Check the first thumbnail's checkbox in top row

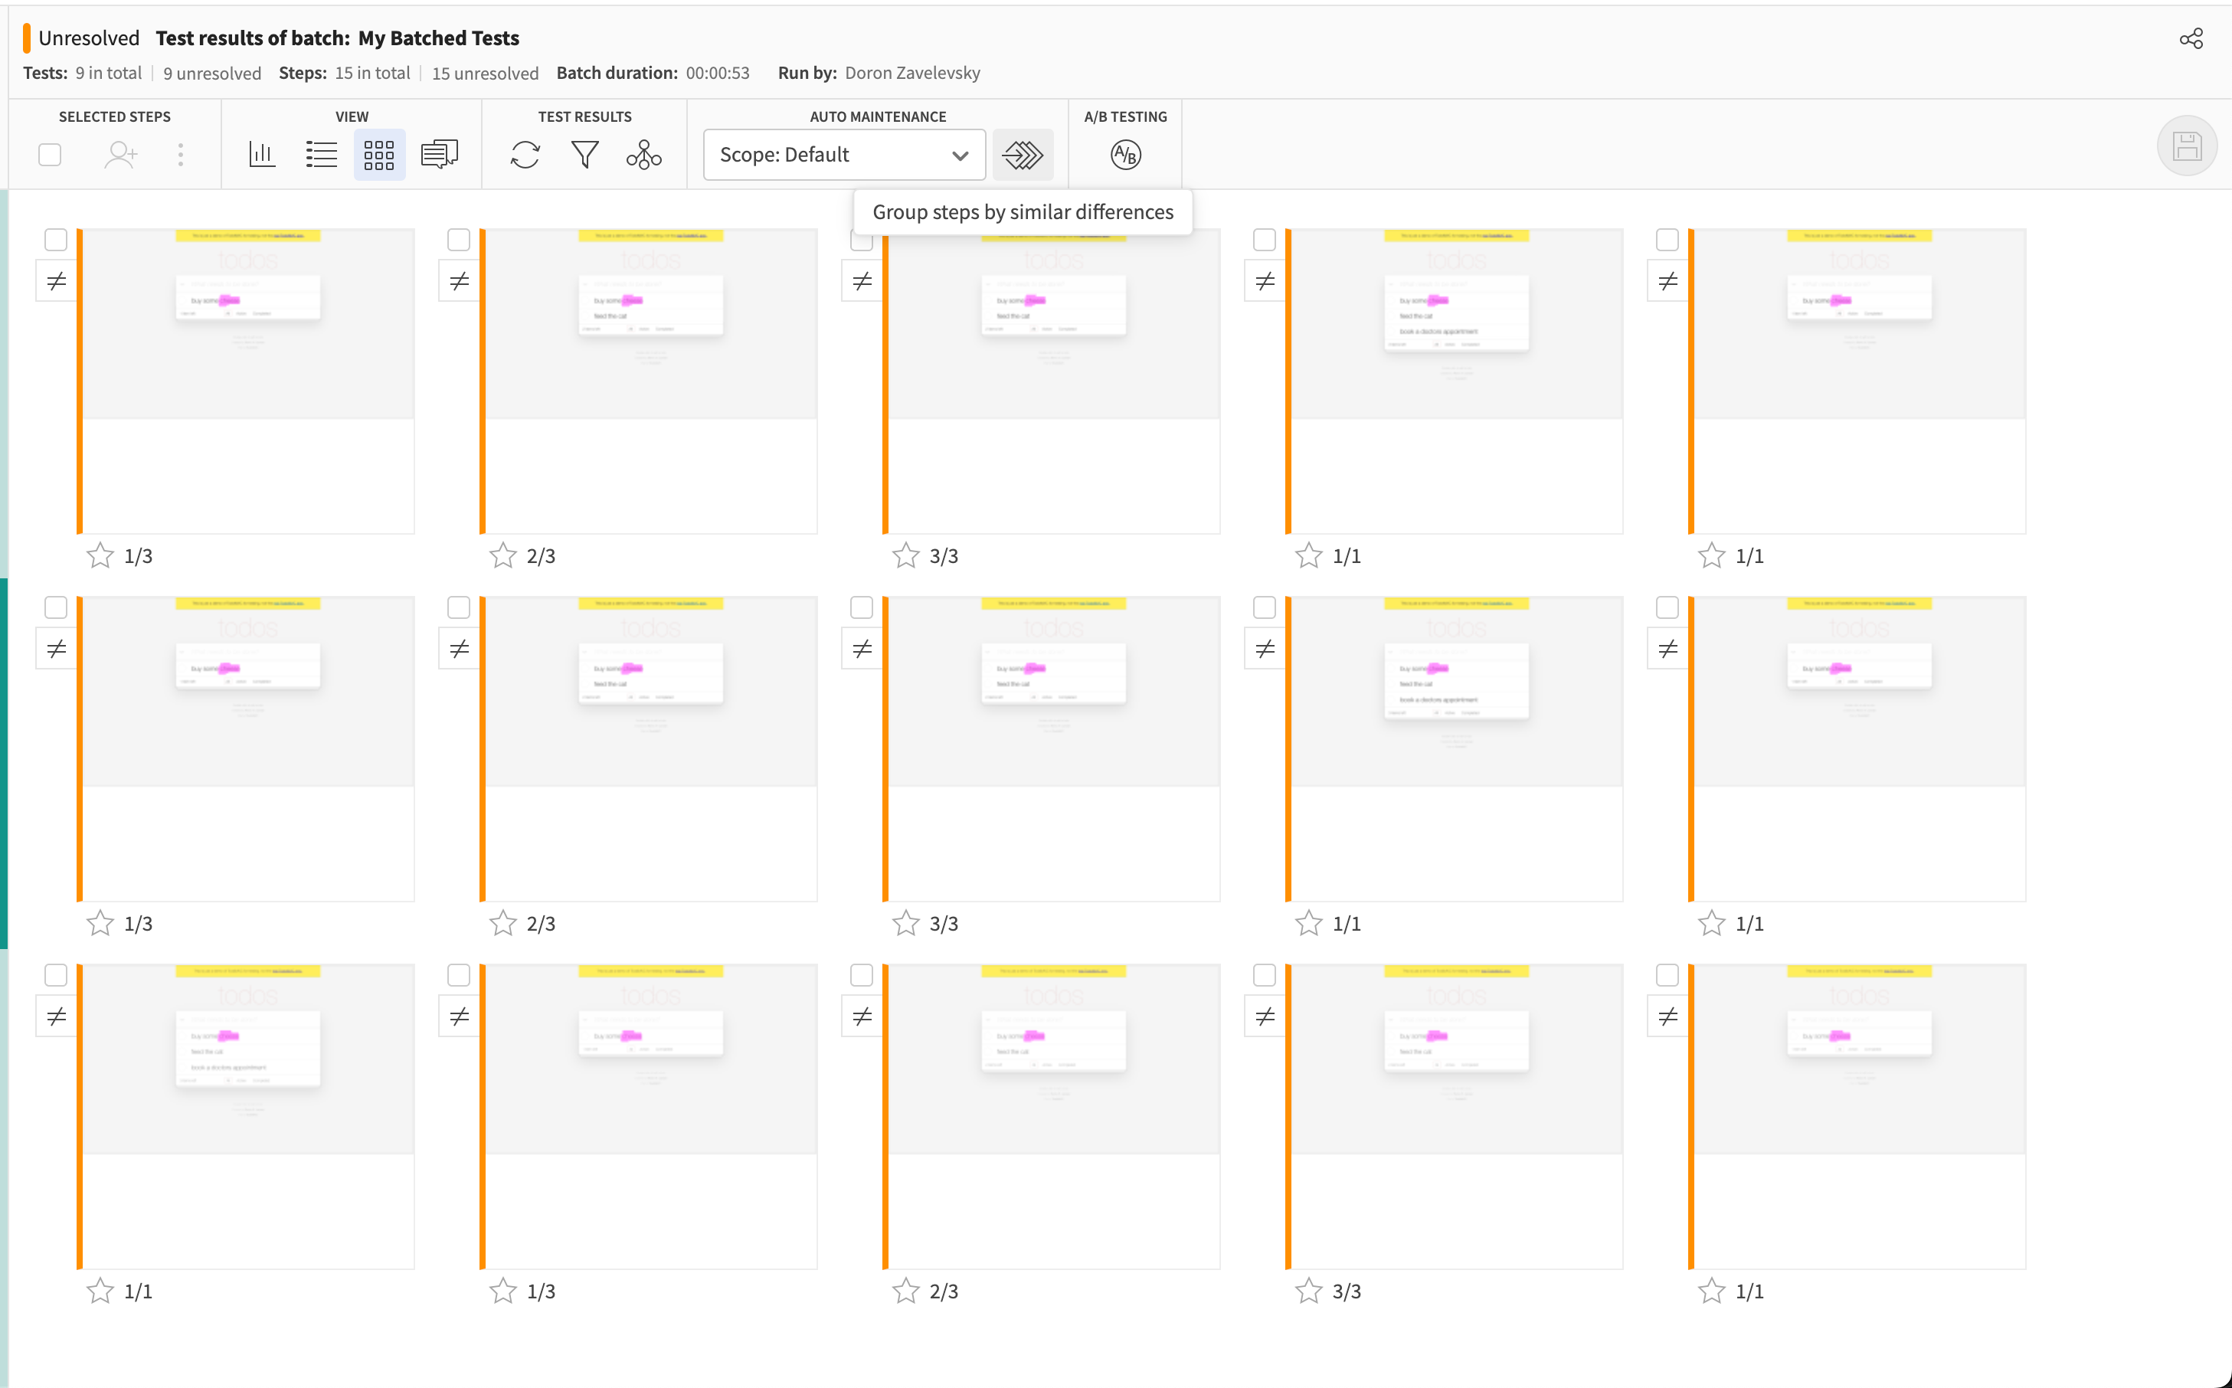click(56, 240)
